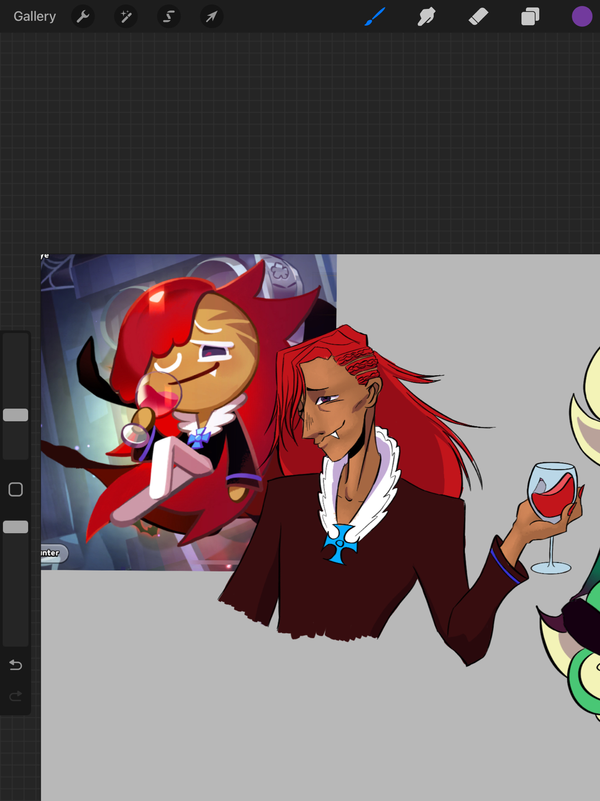The width and height of the screenshot is (600, 801).
Task: Open the Layers panel
Action: click(530, 16)
